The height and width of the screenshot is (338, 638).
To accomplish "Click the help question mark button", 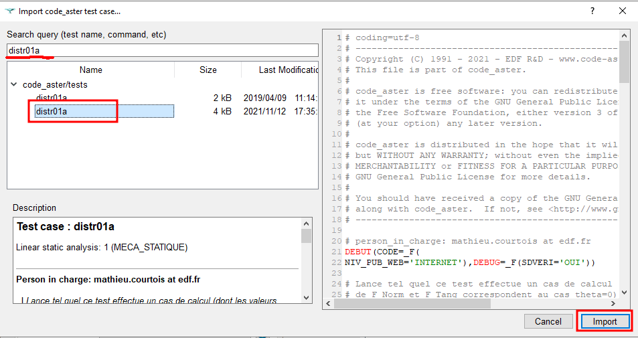I will (592, 11).
